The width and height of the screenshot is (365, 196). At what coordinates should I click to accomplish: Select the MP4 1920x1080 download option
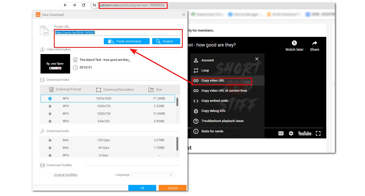click(x=50, y=99)
